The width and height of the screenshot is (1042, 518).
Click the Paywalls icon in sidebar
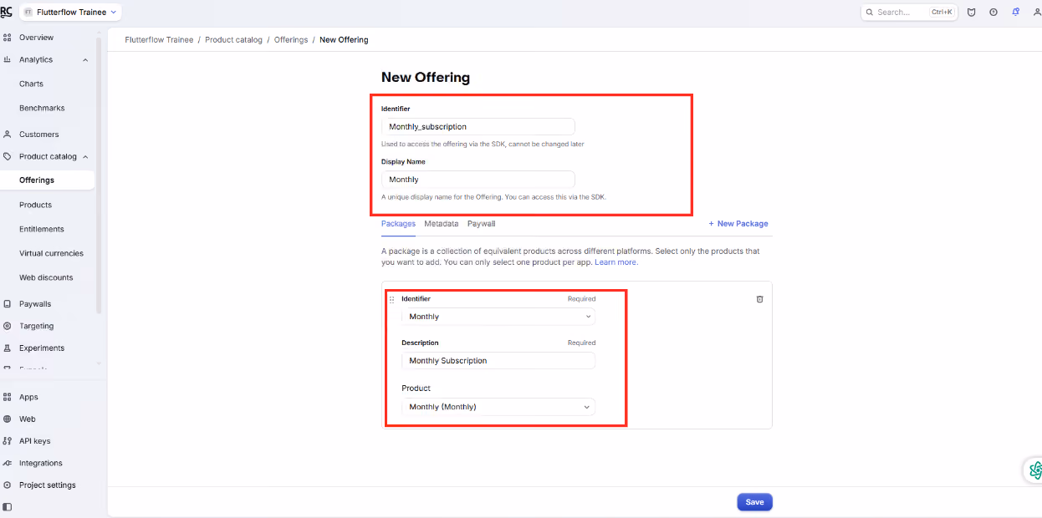coord(8,304)
